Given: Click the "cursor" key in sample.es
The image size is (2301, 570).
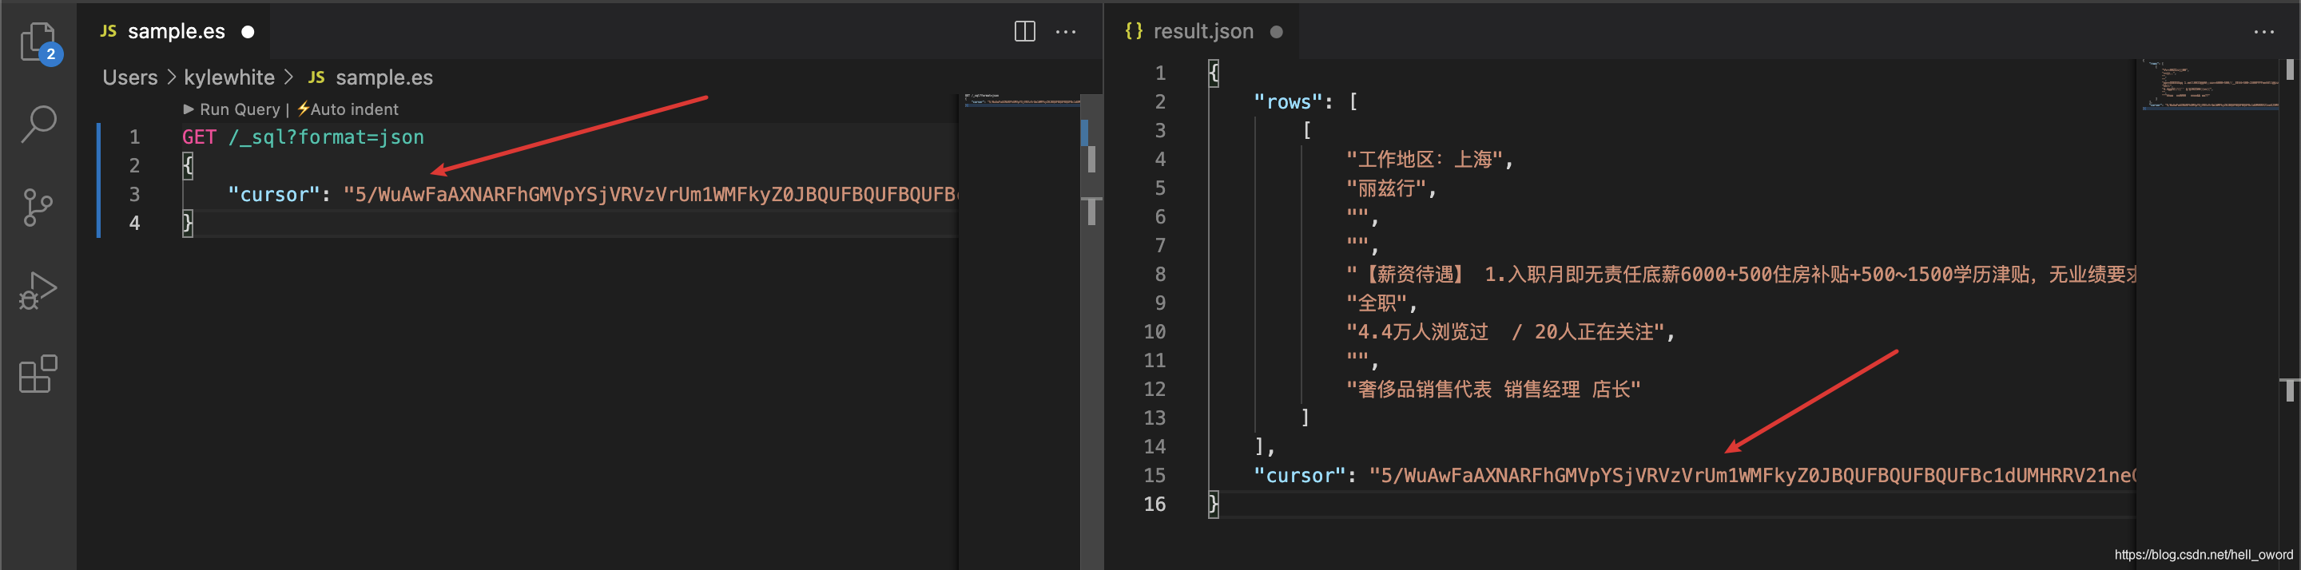Looking at the screenshot, I should (x=273, y=195).
